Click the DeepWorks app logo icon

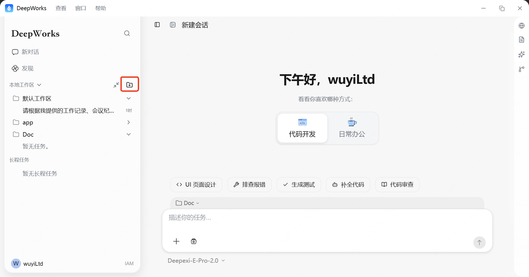(x=9, y=8)
